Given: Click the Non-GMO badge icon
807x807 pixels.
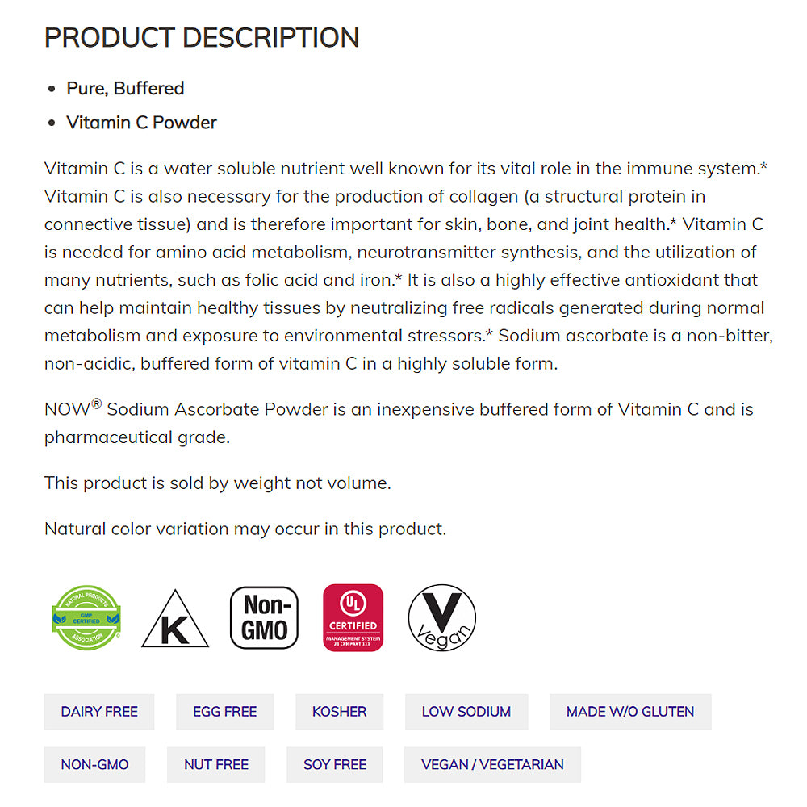Looking at the screenshot, I should [264, 617].
